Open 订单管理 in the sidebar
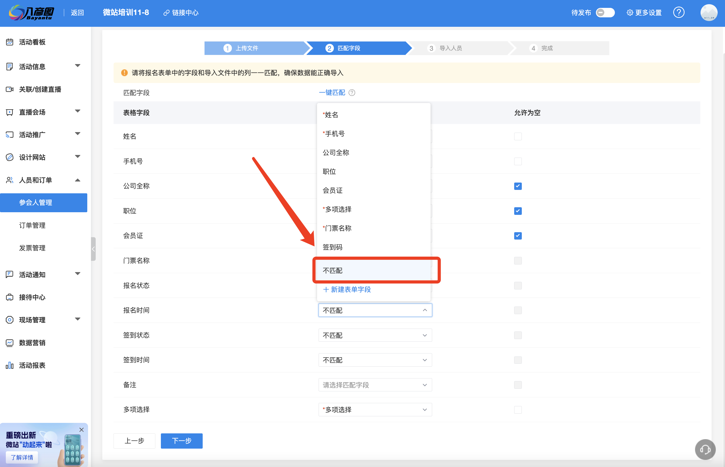This screenshot has width=725, height=467. [32, 225]
